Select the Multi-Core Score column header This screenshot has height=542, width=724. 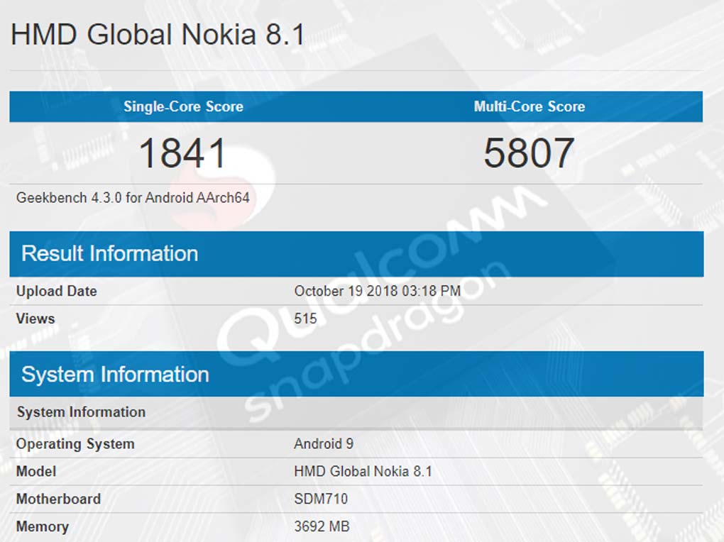pyautogui.click(x=529, y=107)
